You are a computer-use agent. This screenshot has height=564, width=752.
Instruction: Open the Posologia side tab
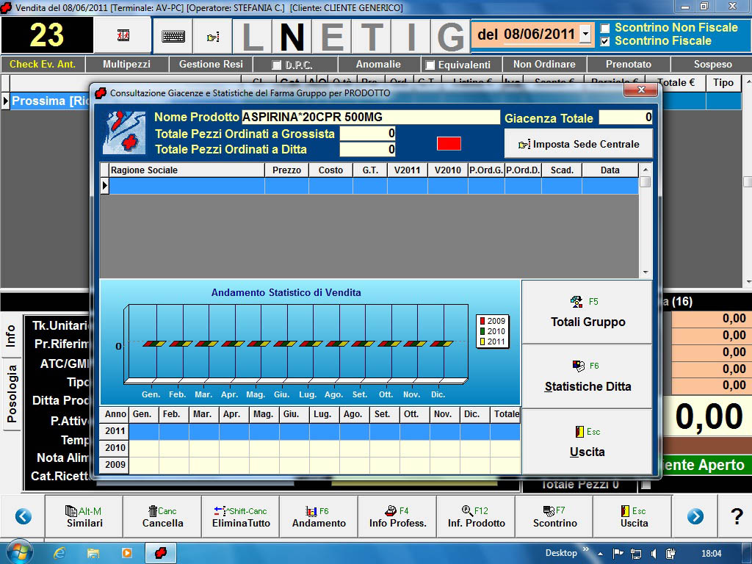click(12, 394)
